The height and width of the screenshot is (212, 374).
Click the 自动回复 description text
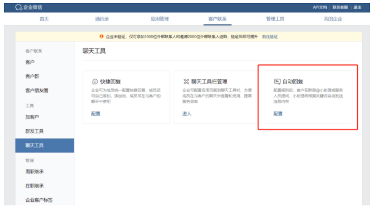(308, 96)
